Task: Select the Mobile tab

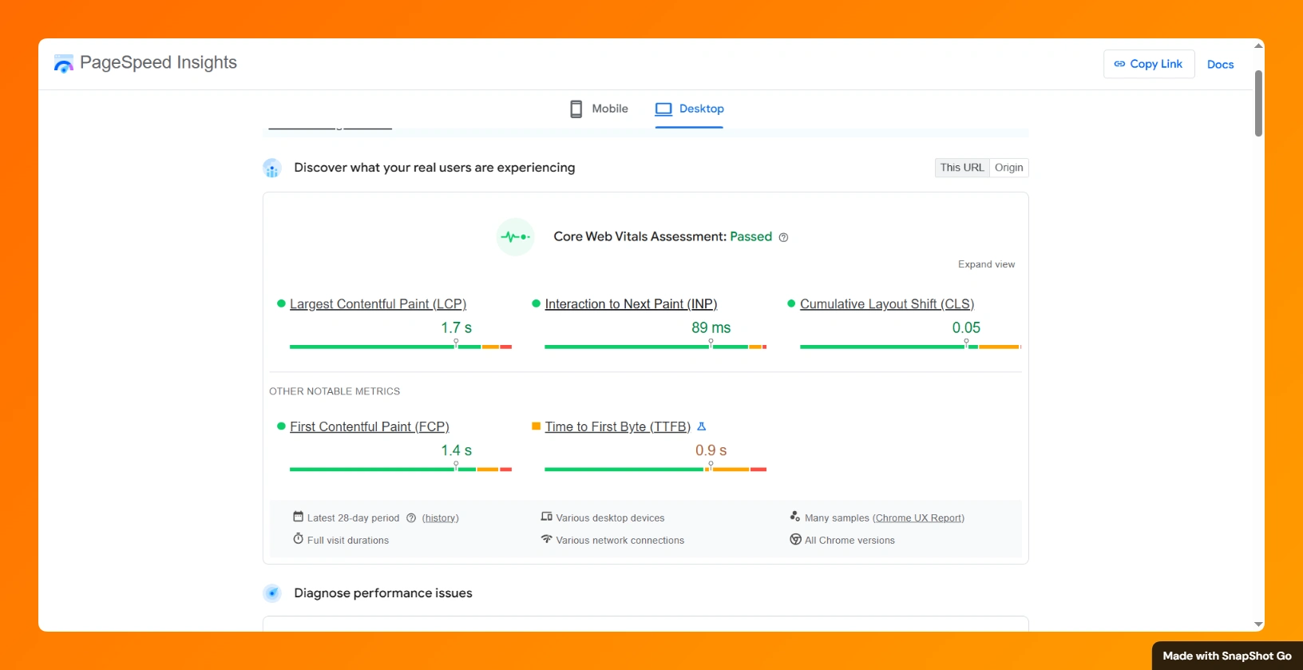Action: (x=599, y=109)
